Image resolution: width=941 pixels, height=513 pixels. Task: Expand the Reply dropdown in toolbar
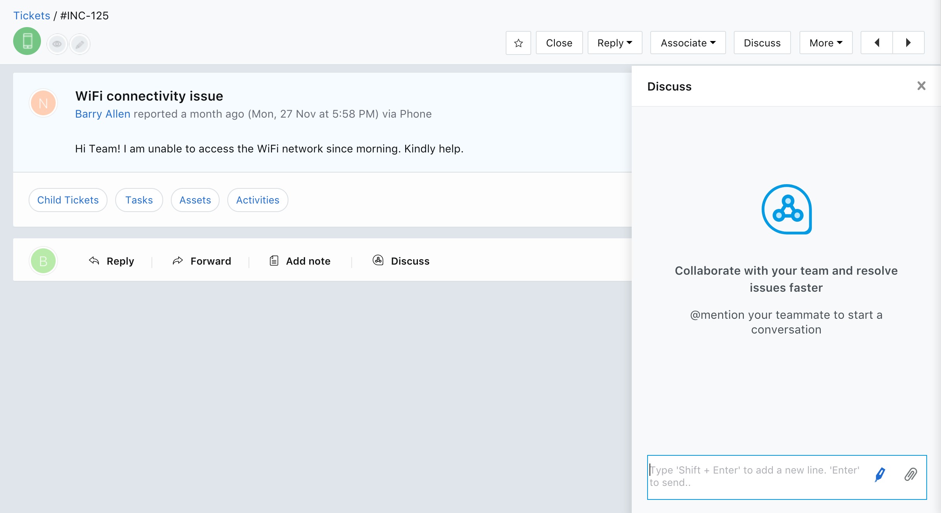tap(615, 43)
